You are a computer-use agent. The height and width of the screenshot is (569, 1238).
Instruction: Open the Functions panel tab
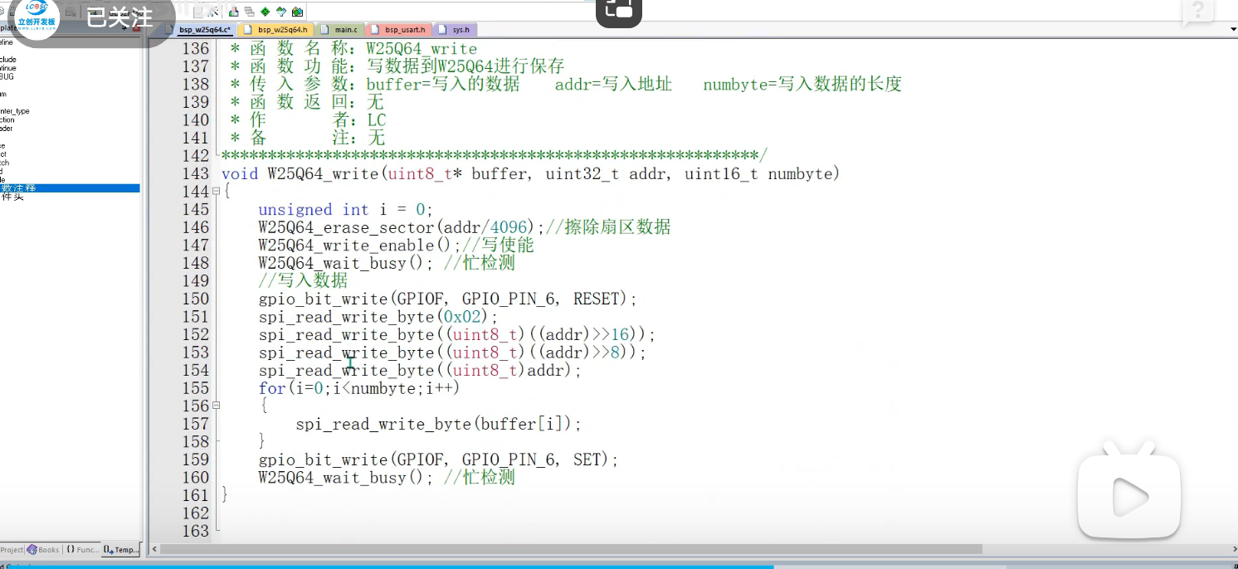[82, 549]
